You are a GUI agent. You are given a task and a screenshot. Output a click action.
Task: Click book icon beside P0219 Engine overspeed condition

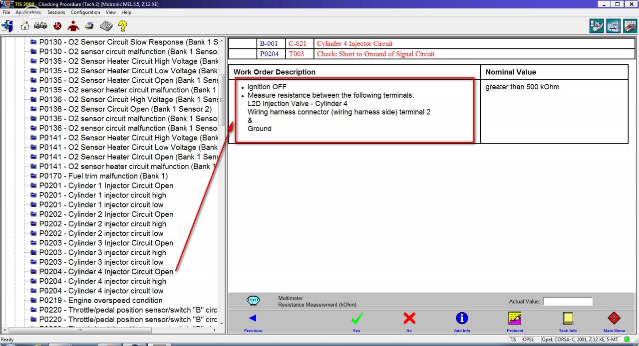pos(33,301)
